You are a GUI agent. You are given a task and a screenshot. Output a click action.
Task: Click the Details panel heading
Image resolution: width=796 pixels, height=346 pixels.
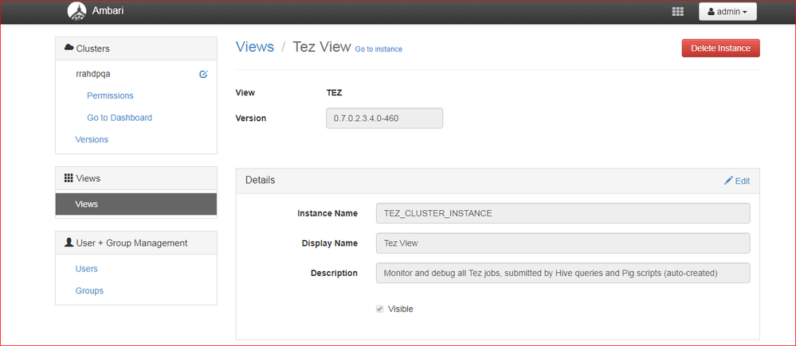click(x=261, y=180)
